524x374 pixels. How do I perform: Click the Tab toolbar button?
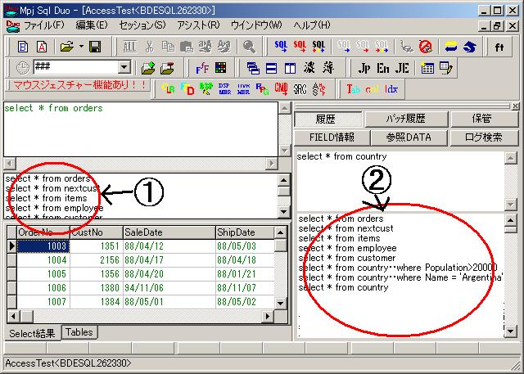353,89
